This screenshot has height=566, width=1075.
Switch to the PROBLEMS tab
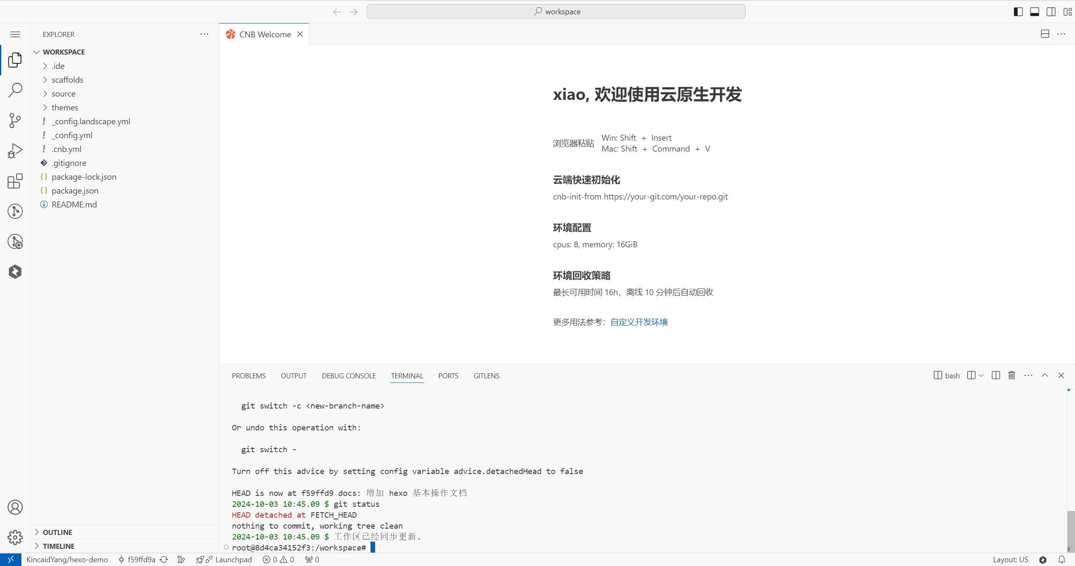pos(248,375)
